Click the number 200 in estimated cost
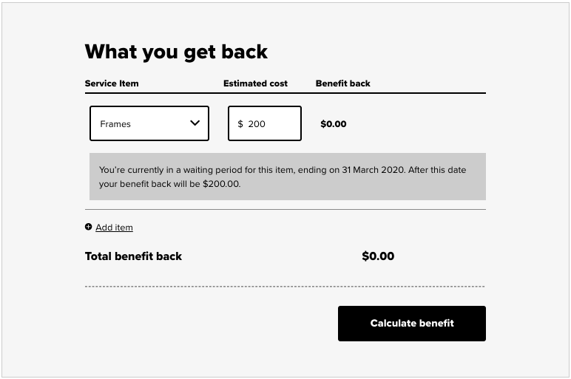The height and width of the screenshot is (379, 571). pos(257,124)
